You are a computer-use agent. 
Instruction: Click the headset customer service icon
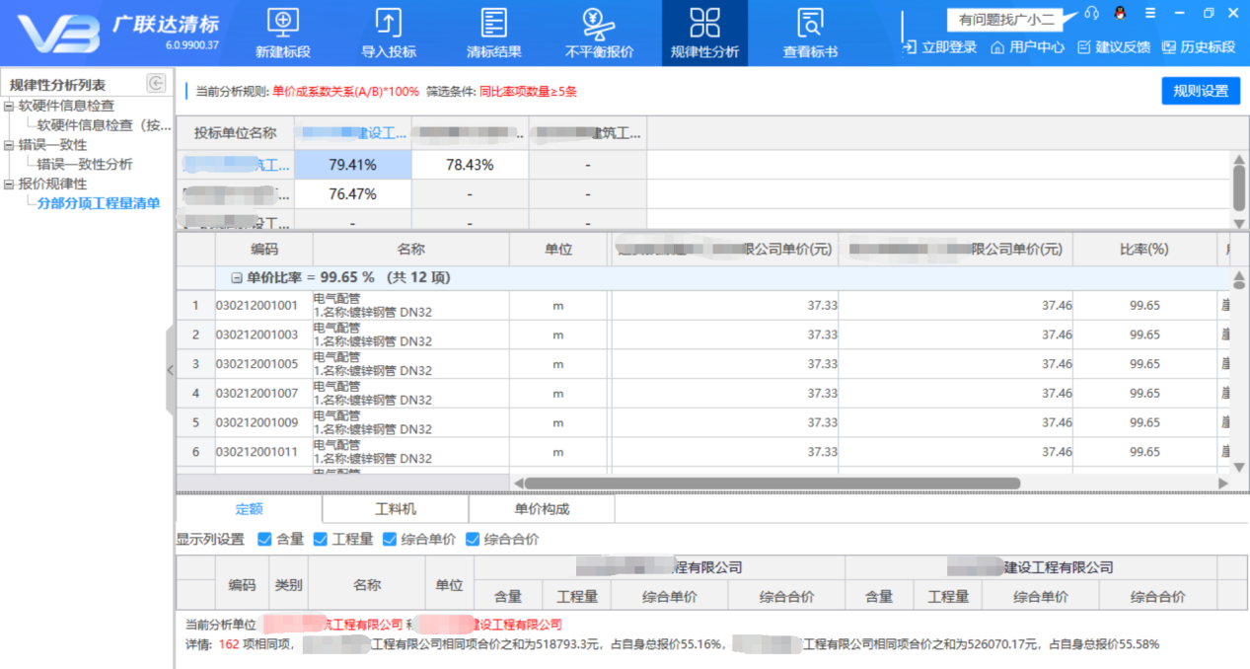(x=1091, y=13)
